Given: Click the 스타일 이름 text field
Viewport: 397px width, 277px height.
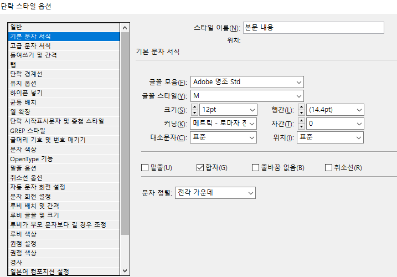Looking at the screenshot, I should (313, 28).
